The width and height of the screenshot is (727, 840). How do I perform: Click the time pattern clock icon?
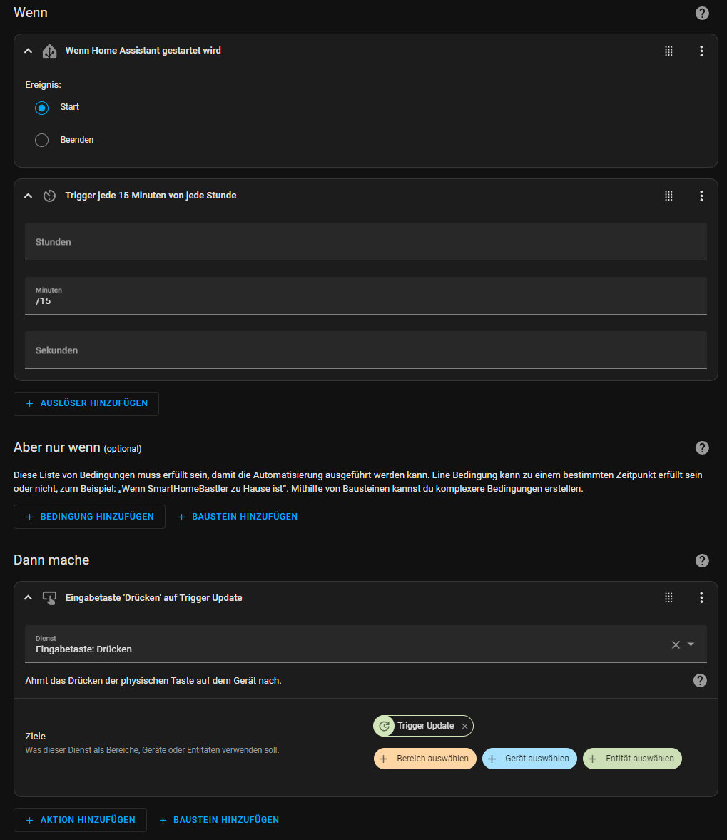point(49,196)
